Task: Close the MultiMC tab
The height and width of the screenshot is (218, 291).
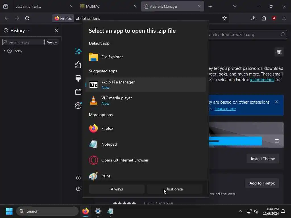Action: pyautogui.click(x=135, y=6)
